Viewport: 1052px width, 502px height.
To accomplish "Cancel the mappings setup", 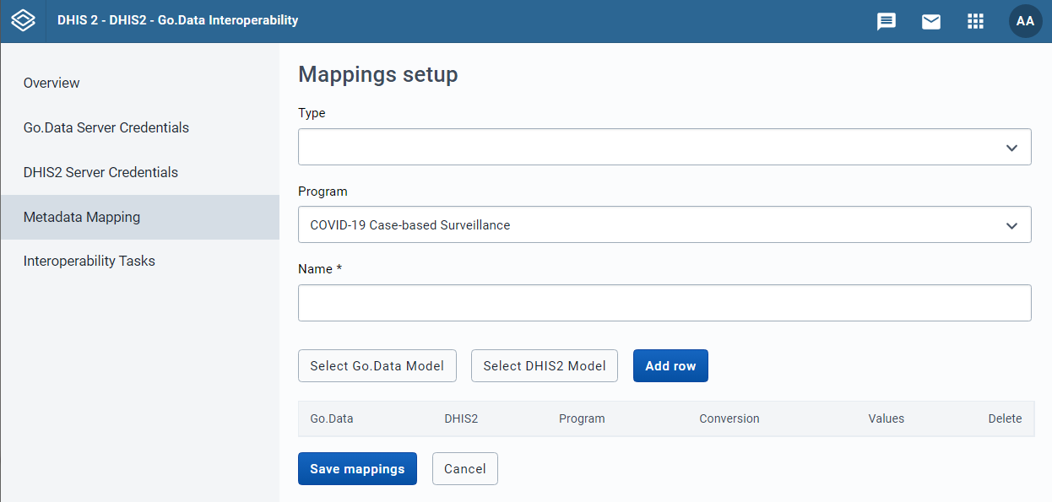I will 465,469.
